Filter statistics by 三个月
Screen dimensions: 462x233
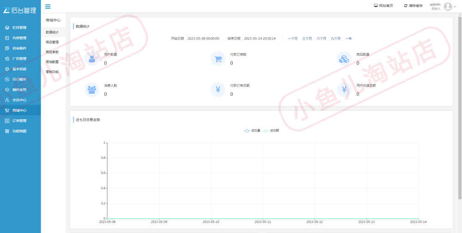click(x=307, y=39)
